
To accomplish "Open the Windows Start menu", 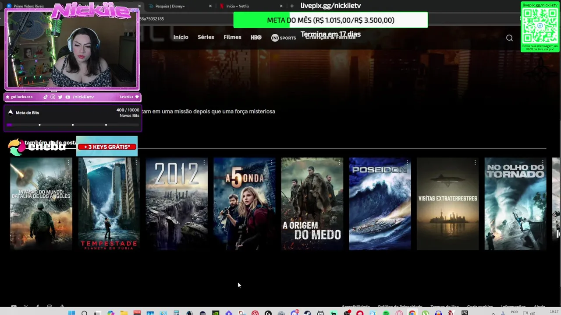I will click(71, 313).
